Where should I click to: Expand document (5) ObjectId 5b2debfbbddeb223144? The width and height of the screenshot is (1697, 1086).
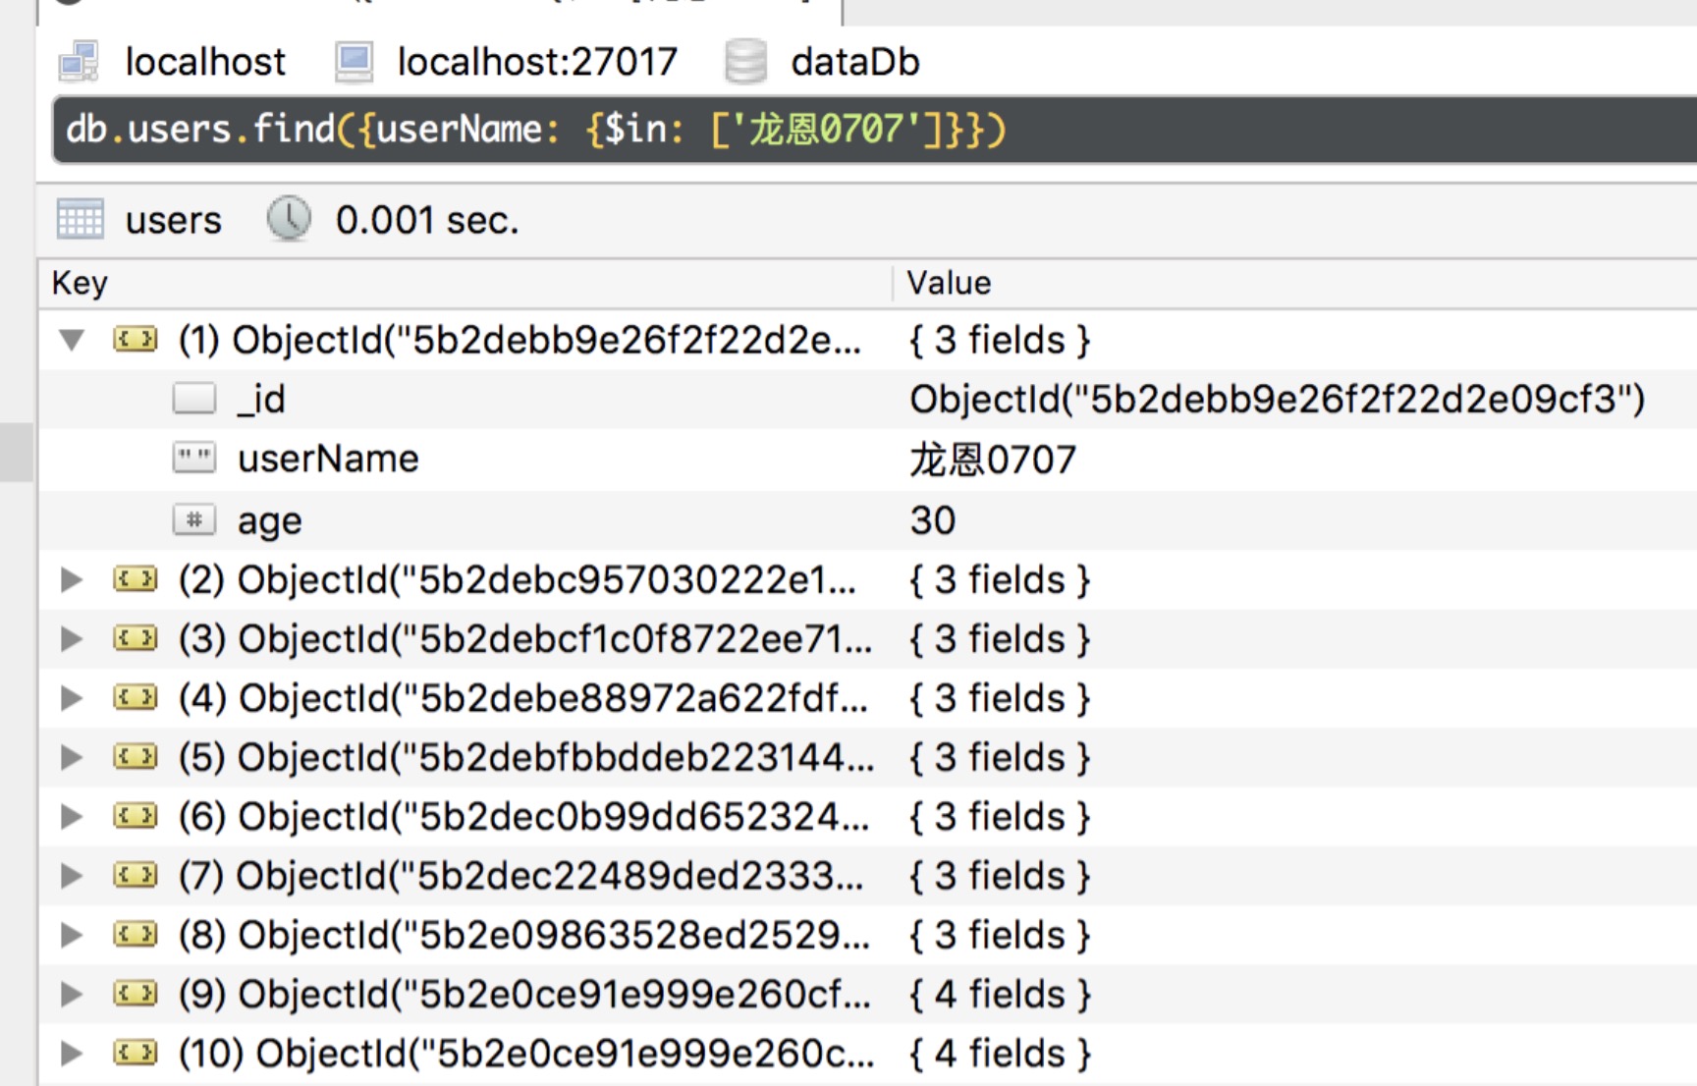[72, 757]
